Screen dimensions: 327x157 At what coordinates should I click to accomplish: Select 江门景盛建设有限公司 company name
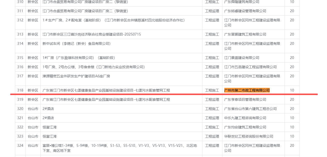pyautogui.click(x=242, y=58)
